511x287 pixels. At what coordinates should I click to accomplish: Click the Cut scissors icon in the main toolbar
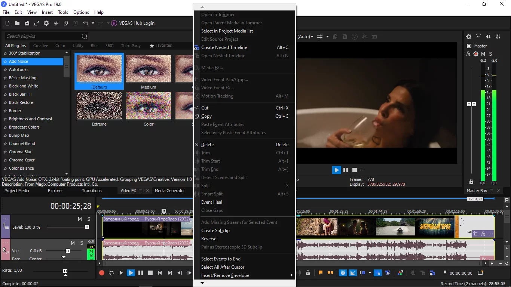[x=56, y=23]
